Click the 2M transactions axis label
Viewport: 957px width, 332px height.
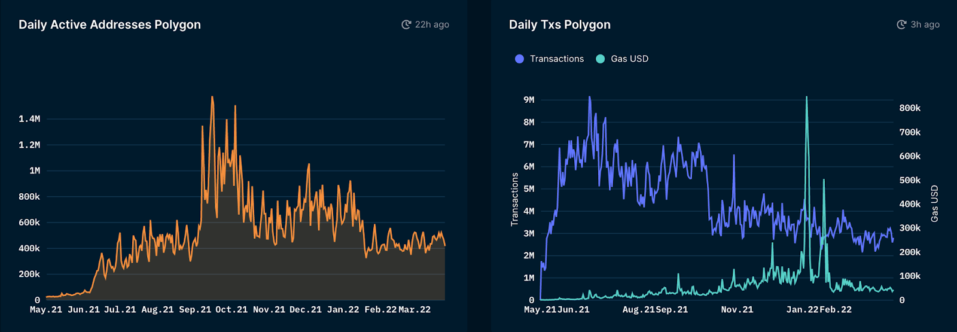pos(529,255)
